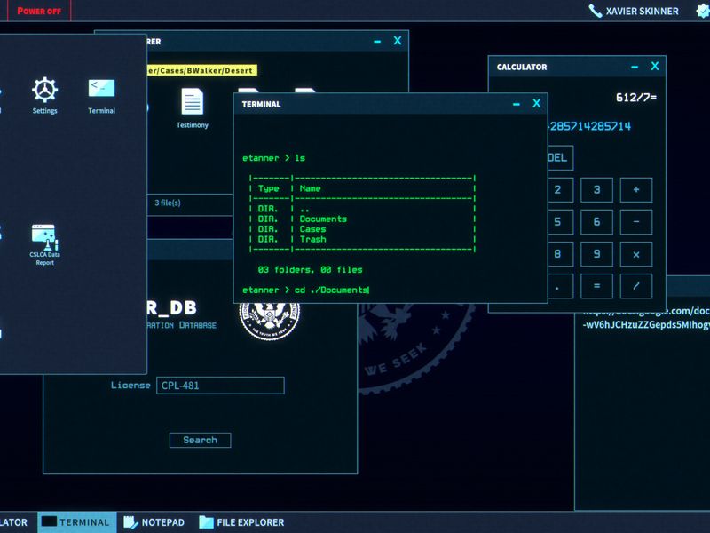Minimize the Terminal window
710x533 pixels.
coord(517,104)
